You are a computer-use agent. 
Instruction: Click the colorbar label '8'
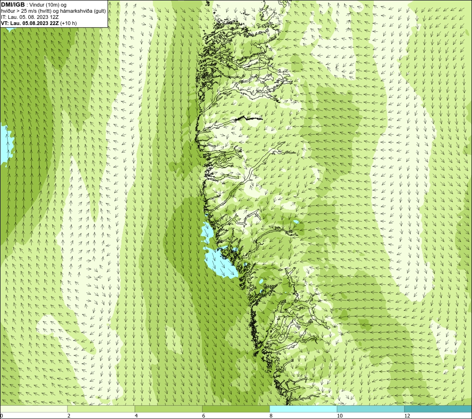[x=271, y=416]
